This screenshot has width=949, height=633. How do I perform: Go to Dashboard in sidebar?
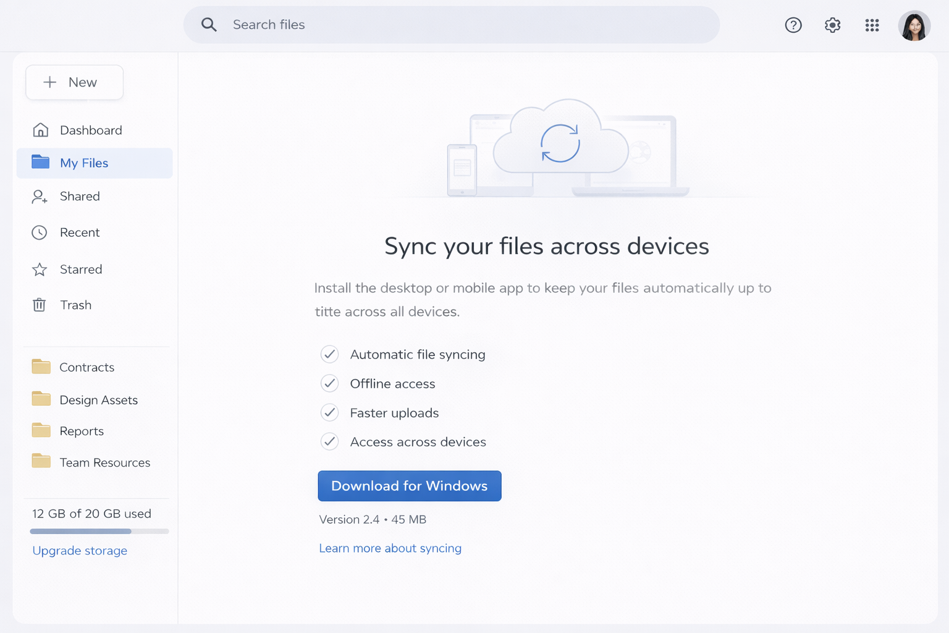(91, 130)
